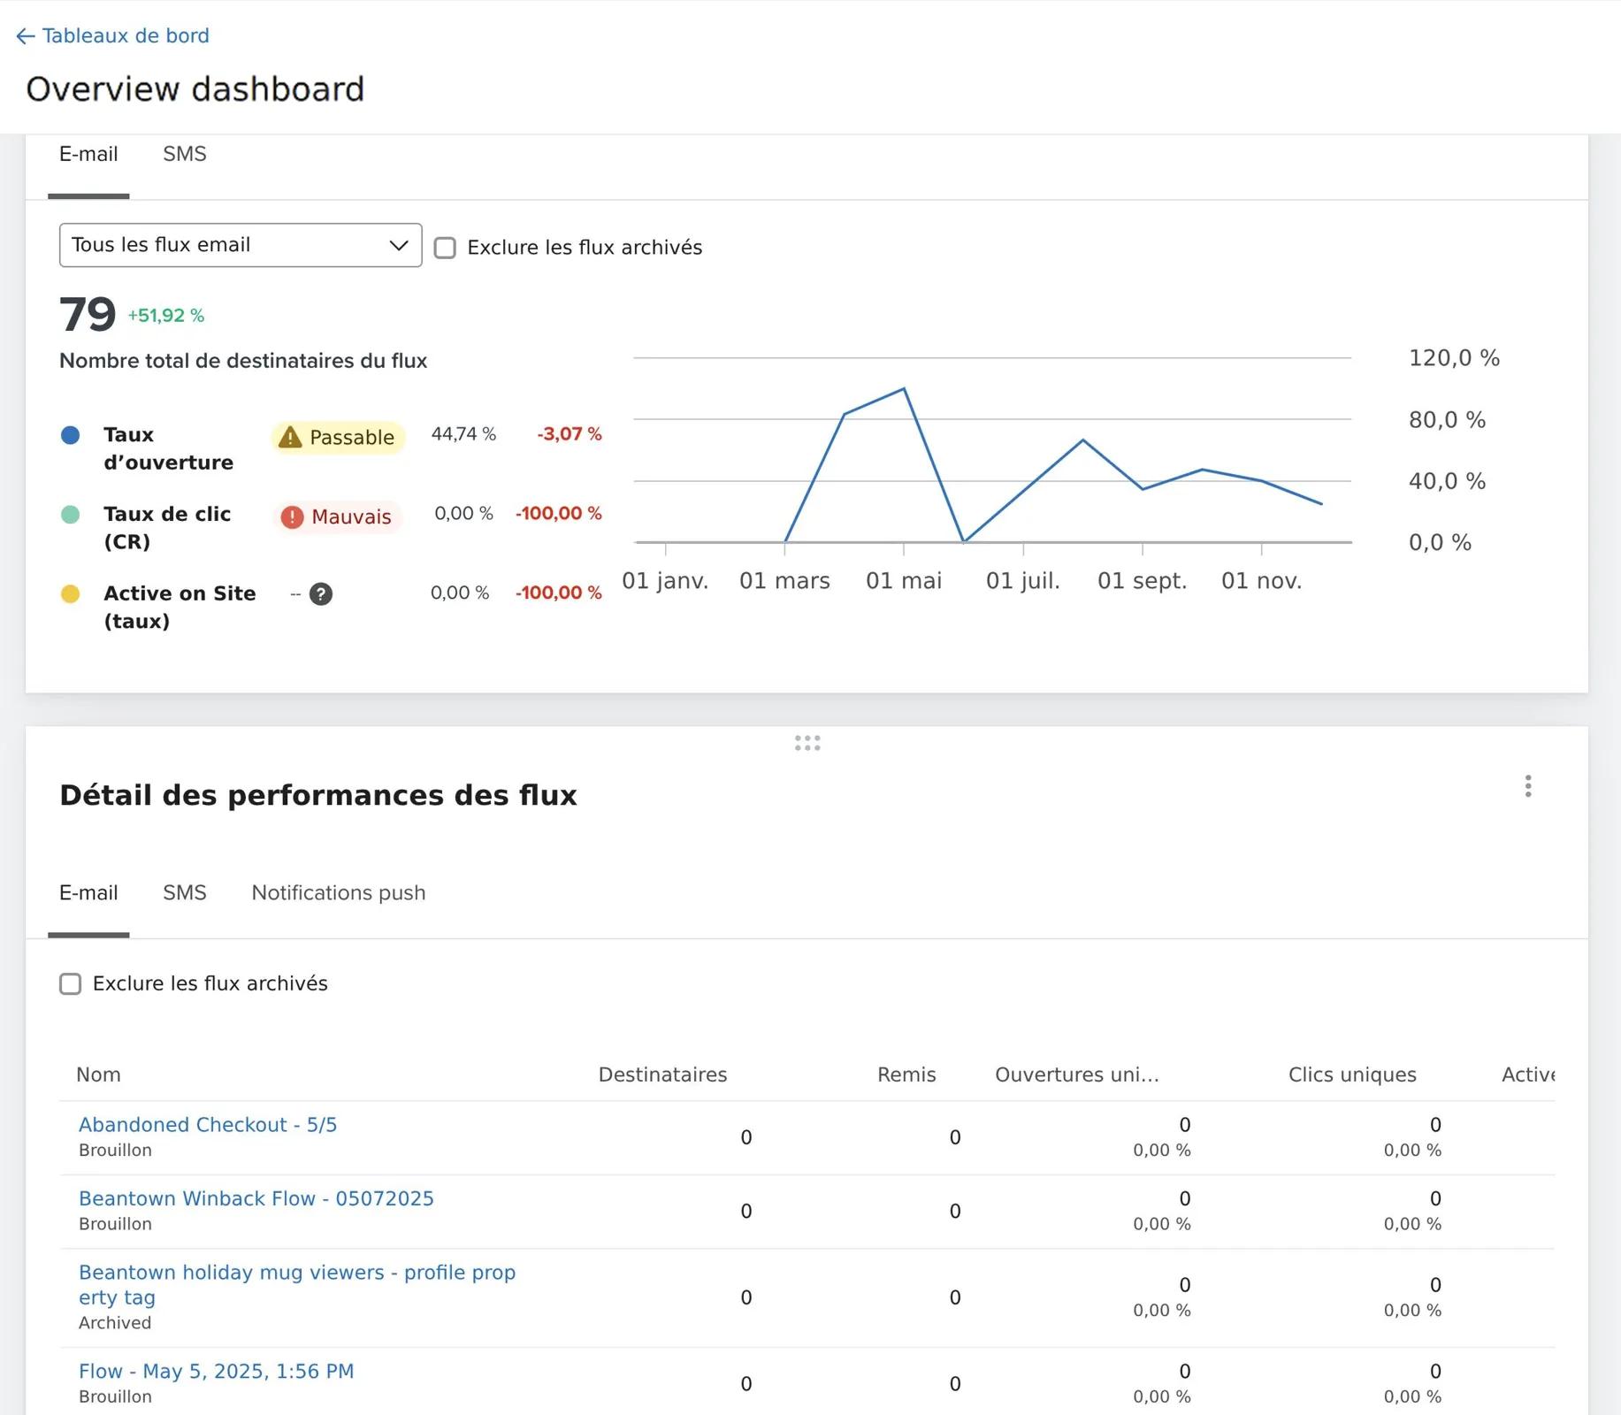Select the SMS tab in flow performance details
The image size is (1621, 1415).
click(x=184, y=893)
